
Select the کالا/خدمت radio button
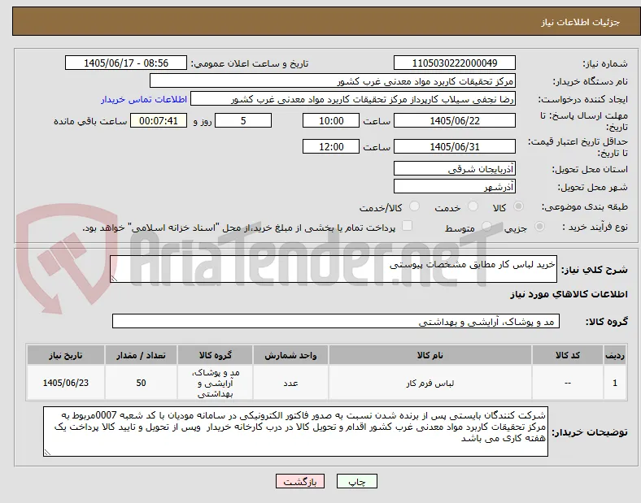pyautogui.click(x=415, y=206)
